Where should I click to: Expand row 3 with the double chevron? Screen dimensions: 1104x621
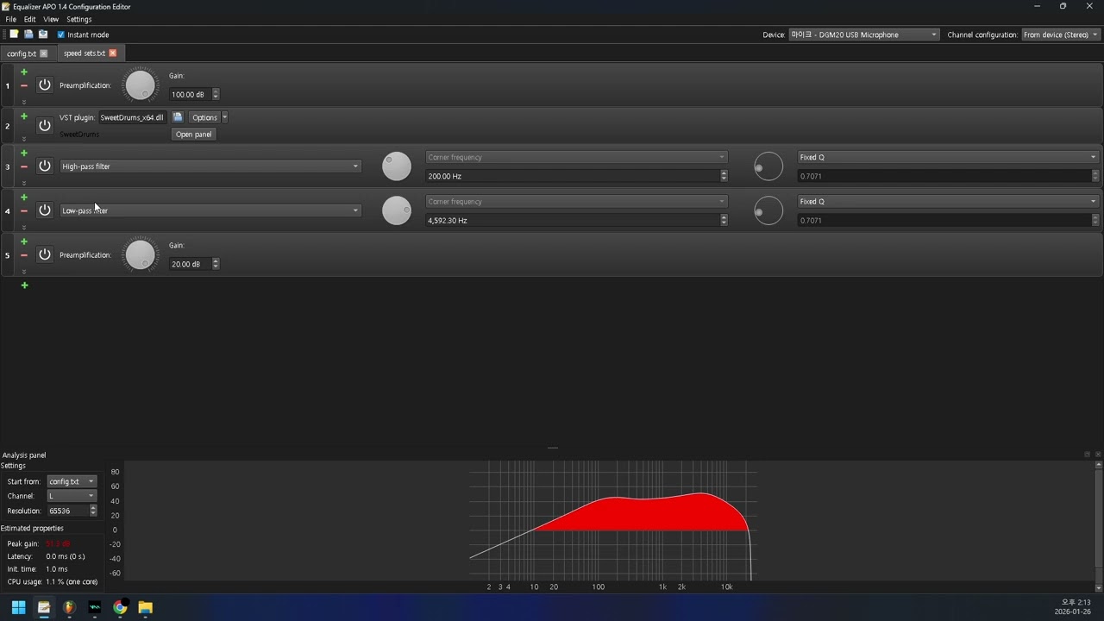[x=24, y=183]
